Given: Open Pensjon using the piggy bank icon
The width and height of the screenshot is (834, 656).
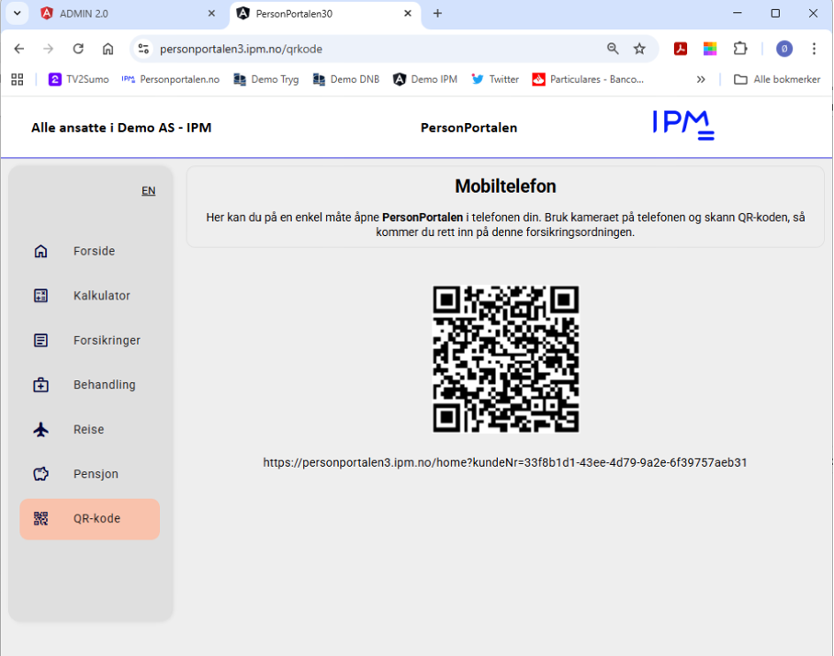Looking at the screenshot, I should (40, 474).
